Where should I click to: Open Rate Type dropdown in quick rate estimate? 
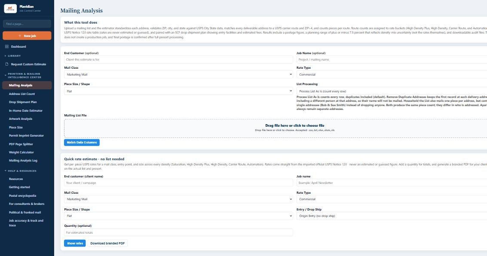tap(392, 199)
